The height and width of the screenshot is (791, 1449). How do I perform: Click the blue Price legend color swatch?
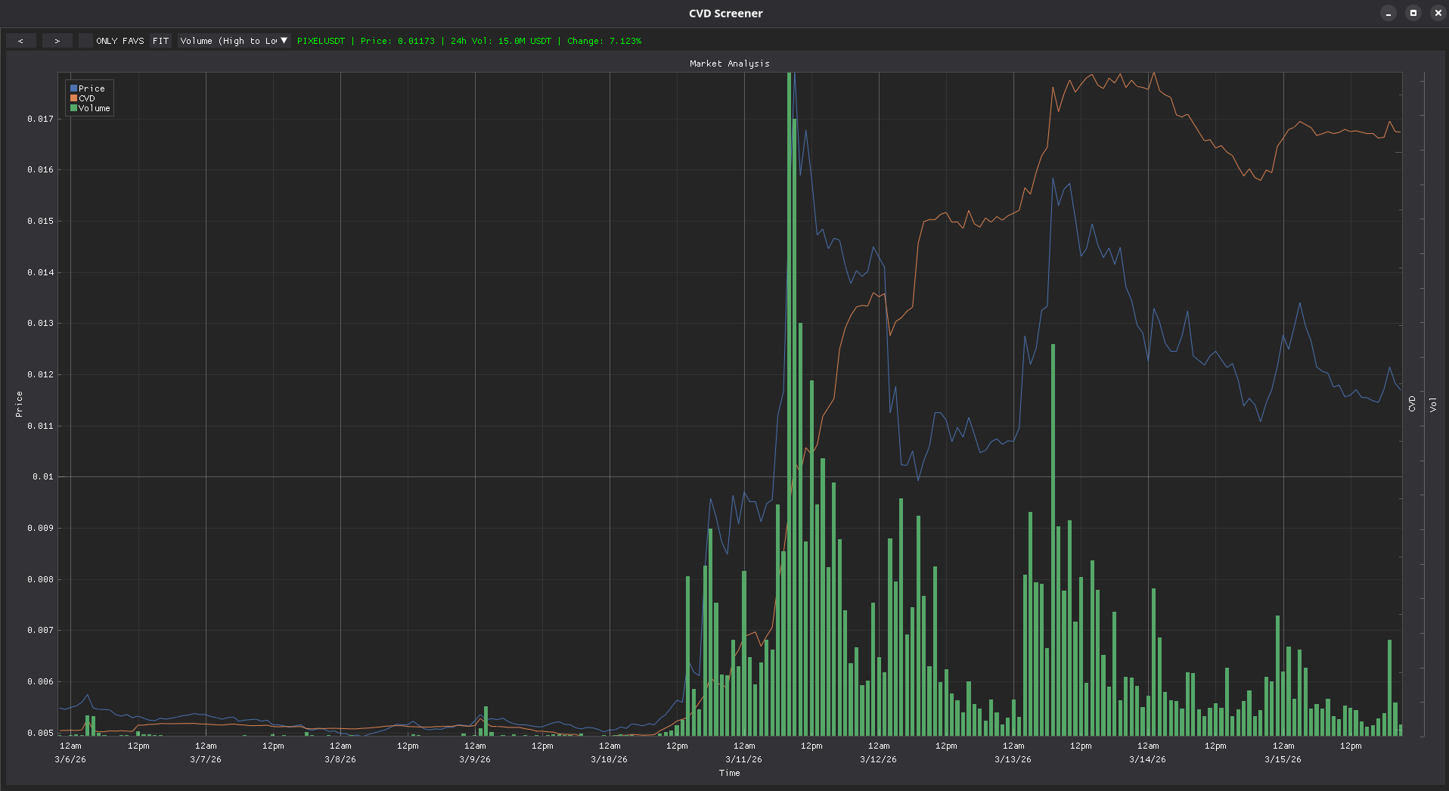tap(73, 88)
